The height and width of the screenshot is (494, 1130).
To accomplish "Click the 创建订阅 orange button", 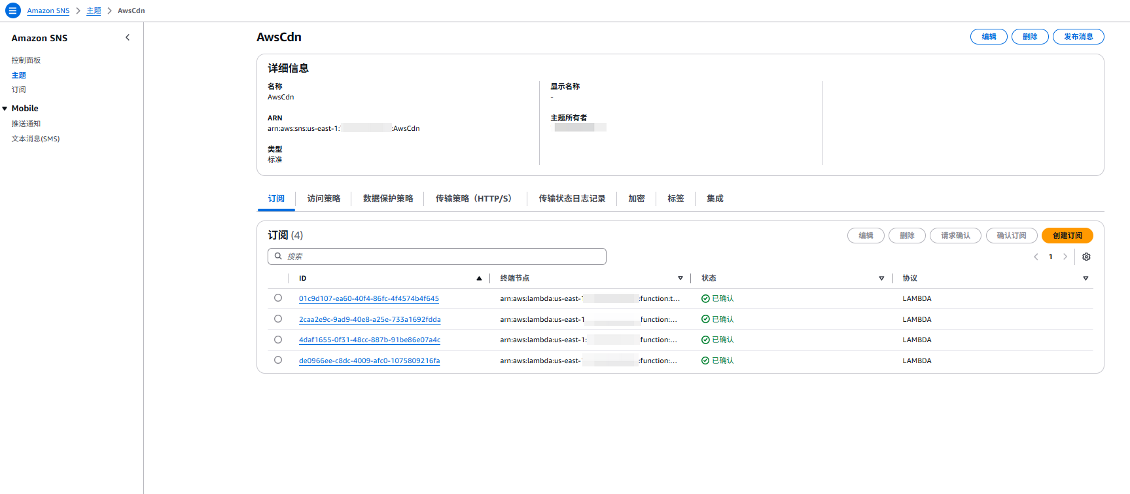I will (x=1067, y=236).
